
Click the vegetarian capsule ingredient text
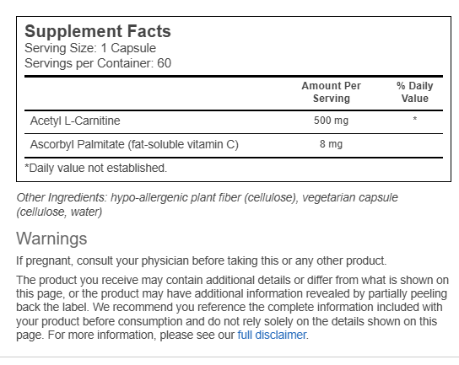pyautogui.click(x=350, y=197)
